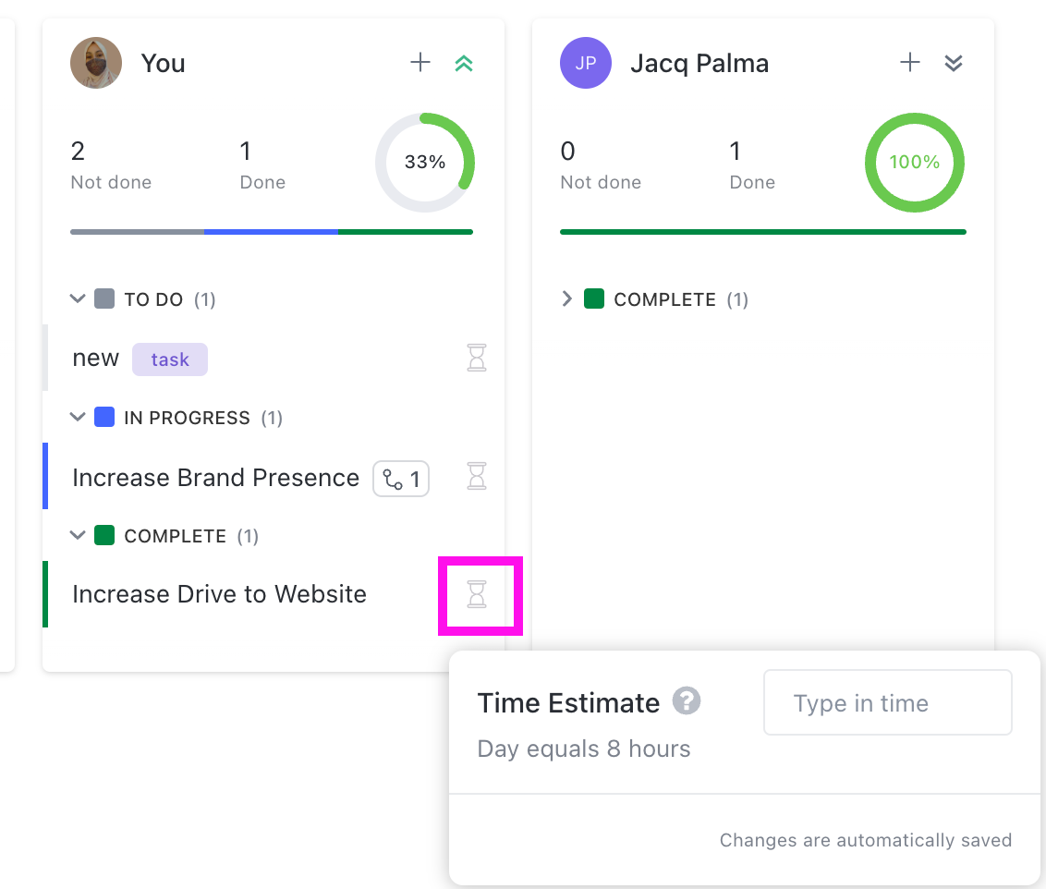Open time estimate for the 'new' task
Screen dimensions: 1046x889
coord(477,358)
